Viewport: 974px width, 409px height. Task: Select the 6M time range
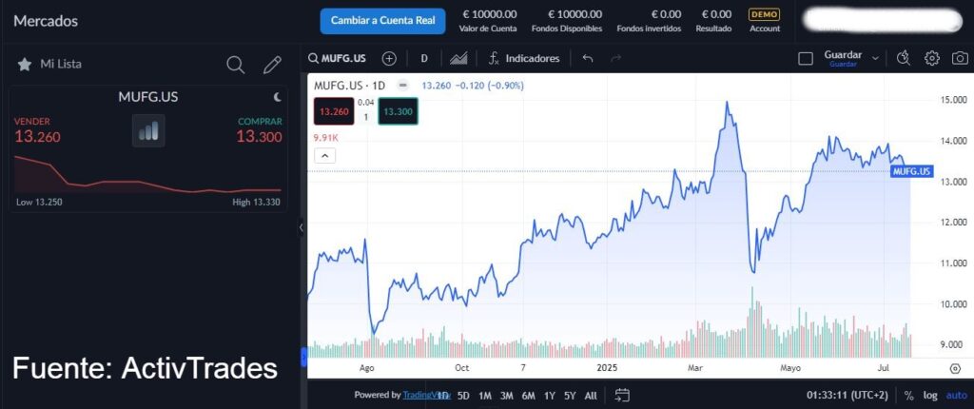pos(529,395)
